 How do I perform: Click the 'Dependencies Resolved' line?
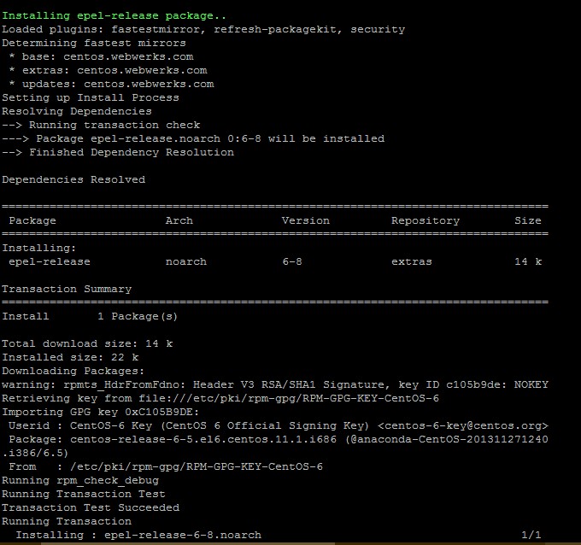73,179
